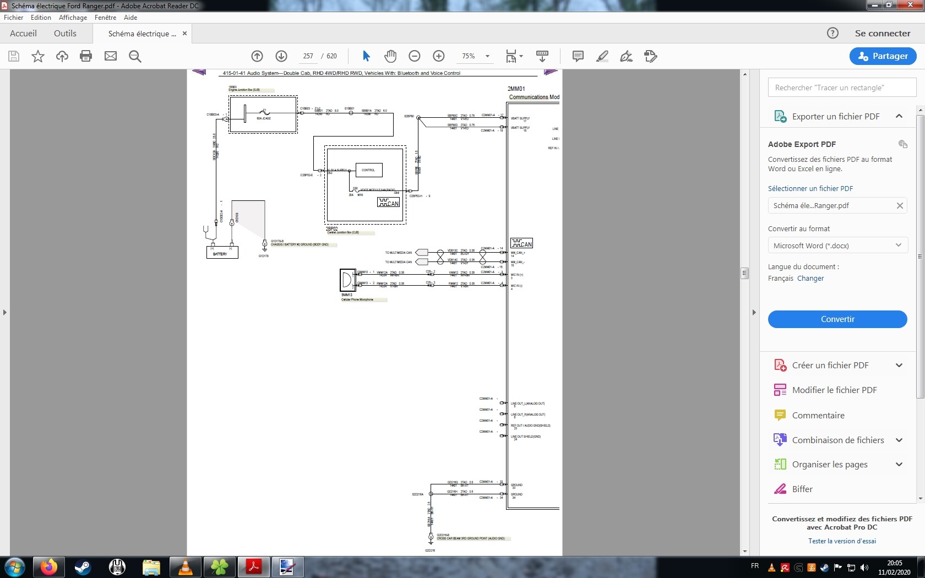
Task: Open File Explorer folder in taskbar
Action: click(151, 567)
